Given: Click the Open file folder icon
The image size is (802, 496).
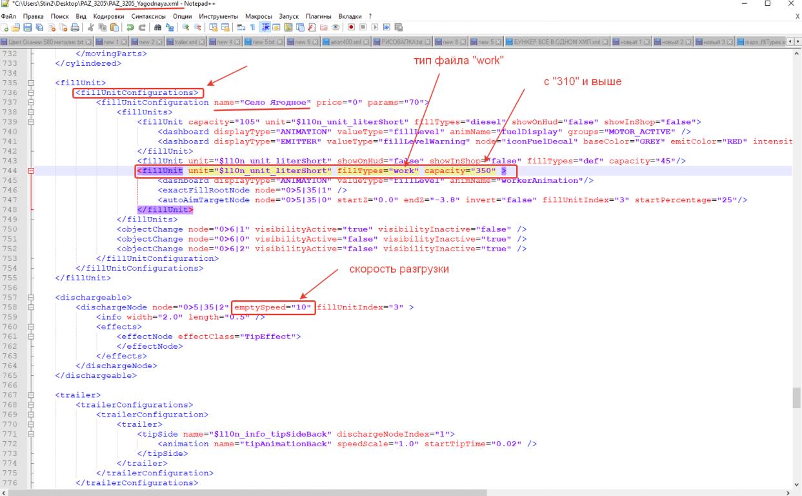Looking at the screenshot, I should coord(14,28).
